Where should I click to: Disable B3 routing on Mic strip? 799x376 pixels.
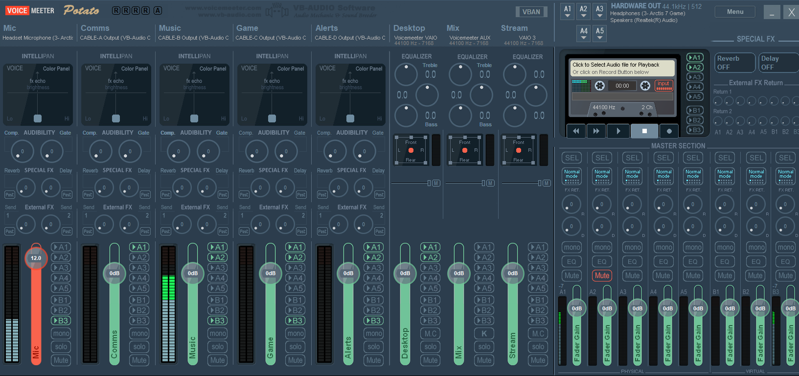pos(61,321)
